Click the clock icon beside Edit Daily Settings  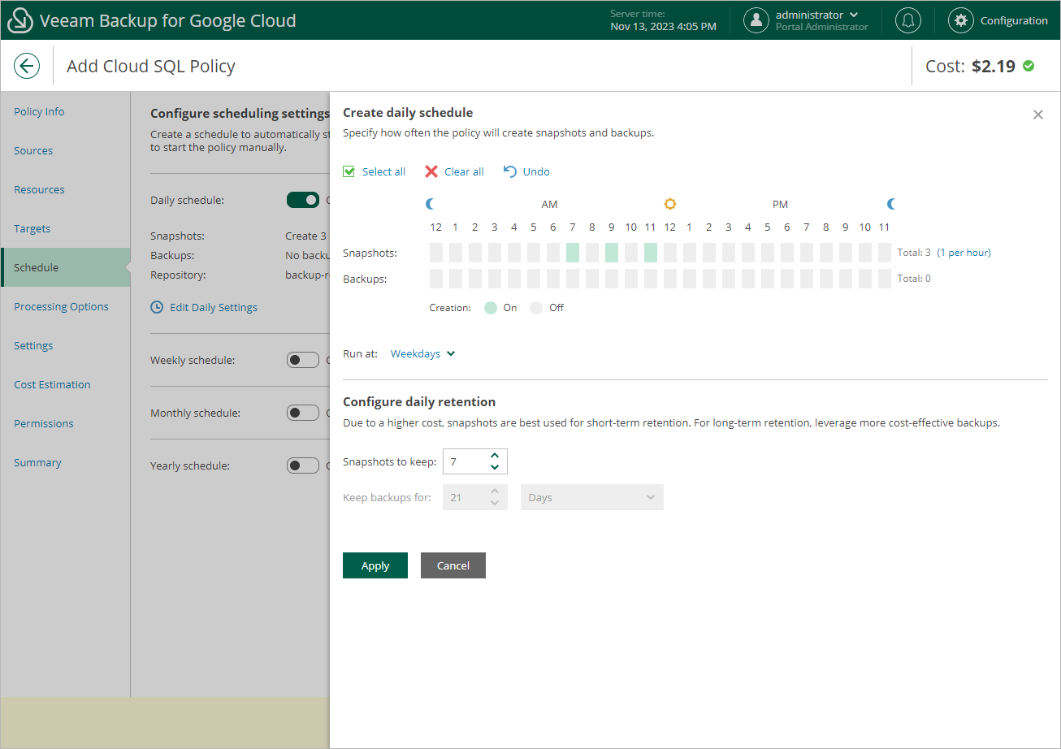(x=157, y=307)
